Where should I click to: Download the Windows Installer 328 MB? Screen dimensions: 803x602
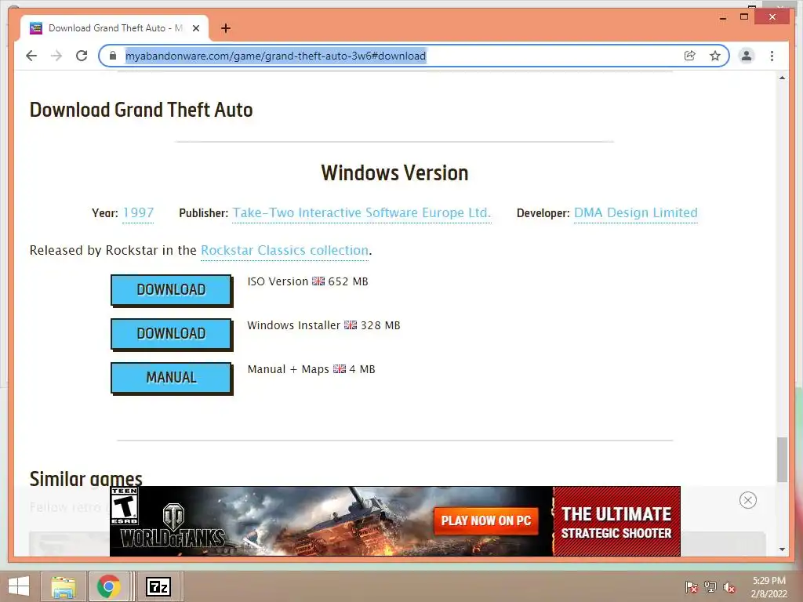[172, 334]
